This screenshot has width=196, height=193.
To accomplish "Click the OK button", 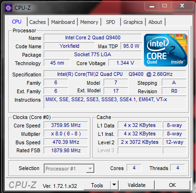I will click(172, 185).
